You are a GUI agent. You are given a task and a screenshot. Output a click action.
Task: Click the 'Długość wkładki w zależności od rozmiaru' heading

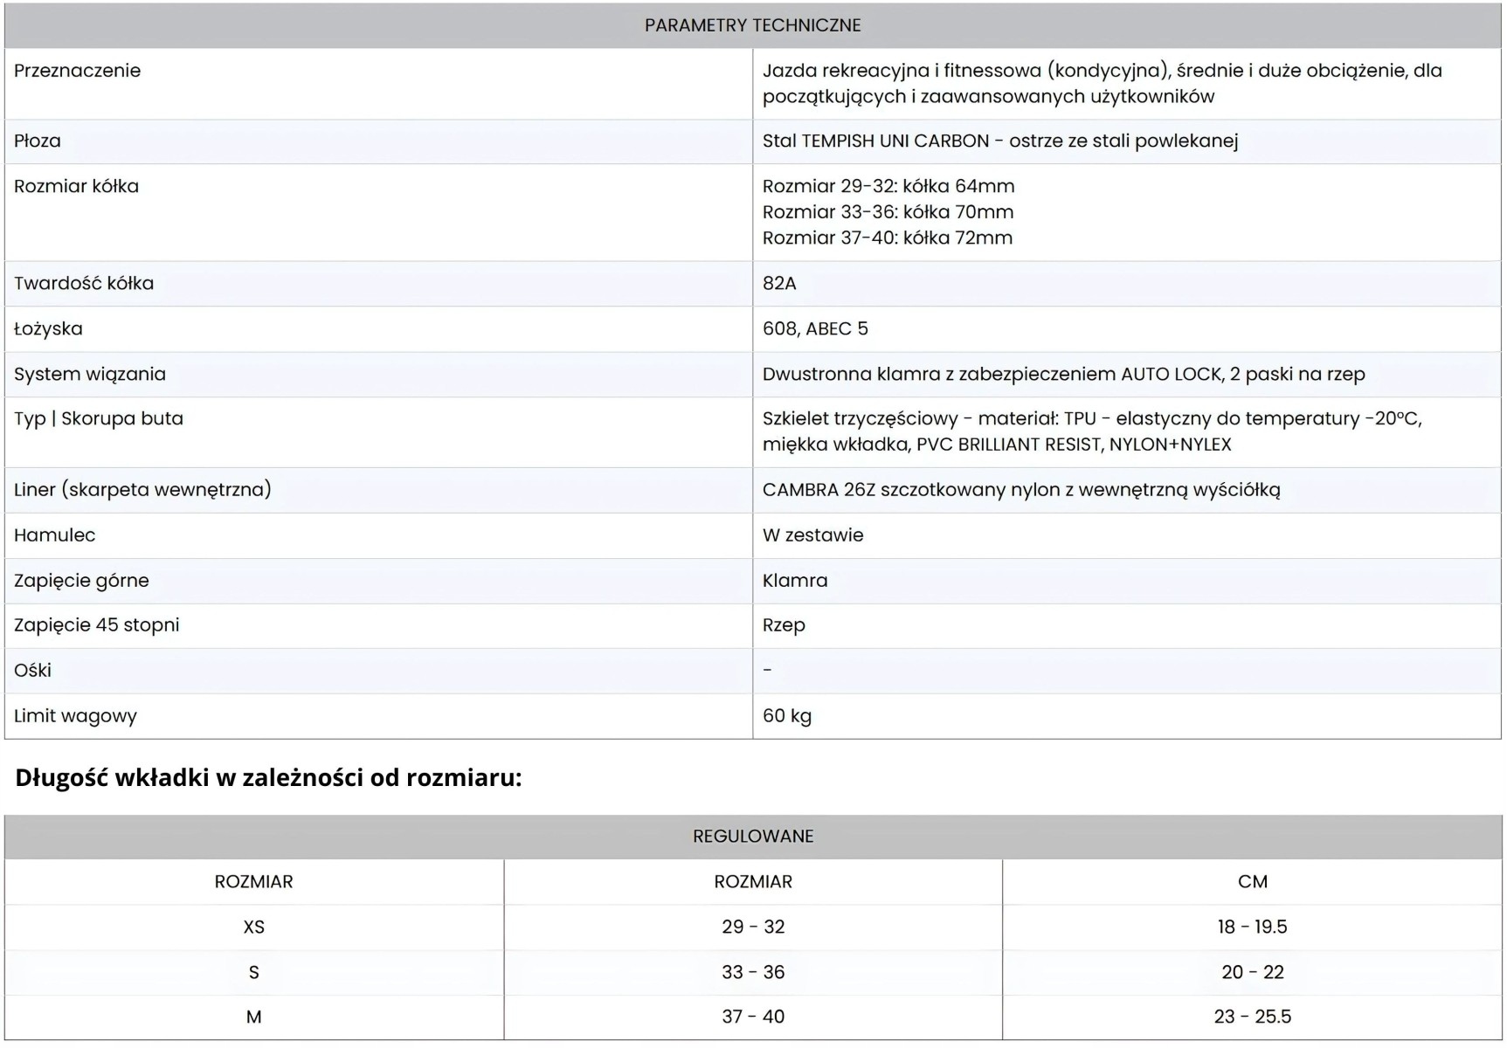click(x=268, y=777)
